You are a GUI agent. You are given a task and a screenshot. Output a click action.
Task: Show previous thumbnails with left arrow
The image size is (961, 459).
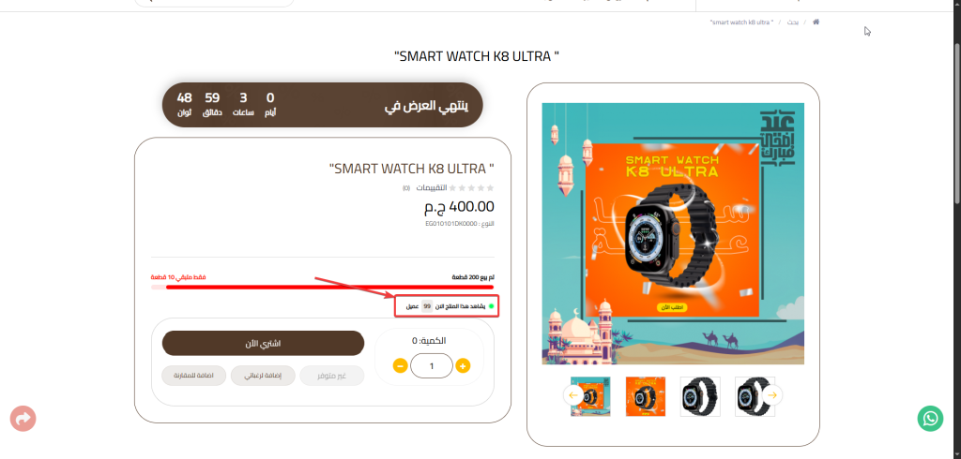[x=573, y=396]
